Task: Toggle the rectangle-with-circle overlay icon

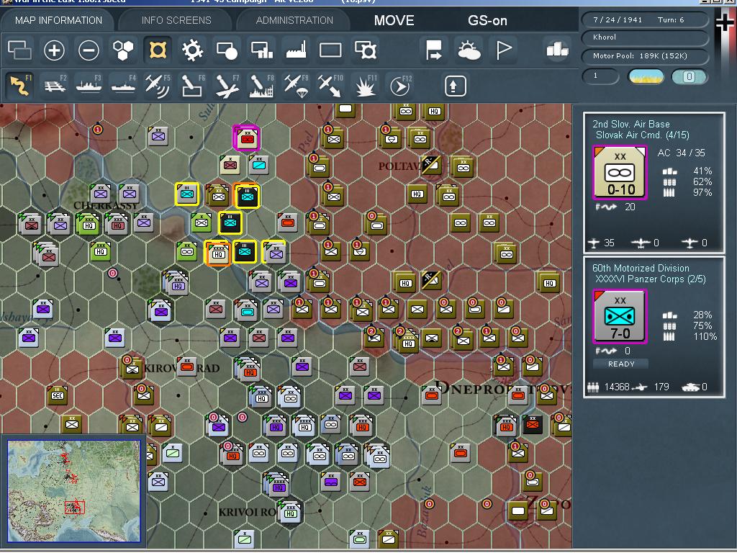Action: point(227,50)
